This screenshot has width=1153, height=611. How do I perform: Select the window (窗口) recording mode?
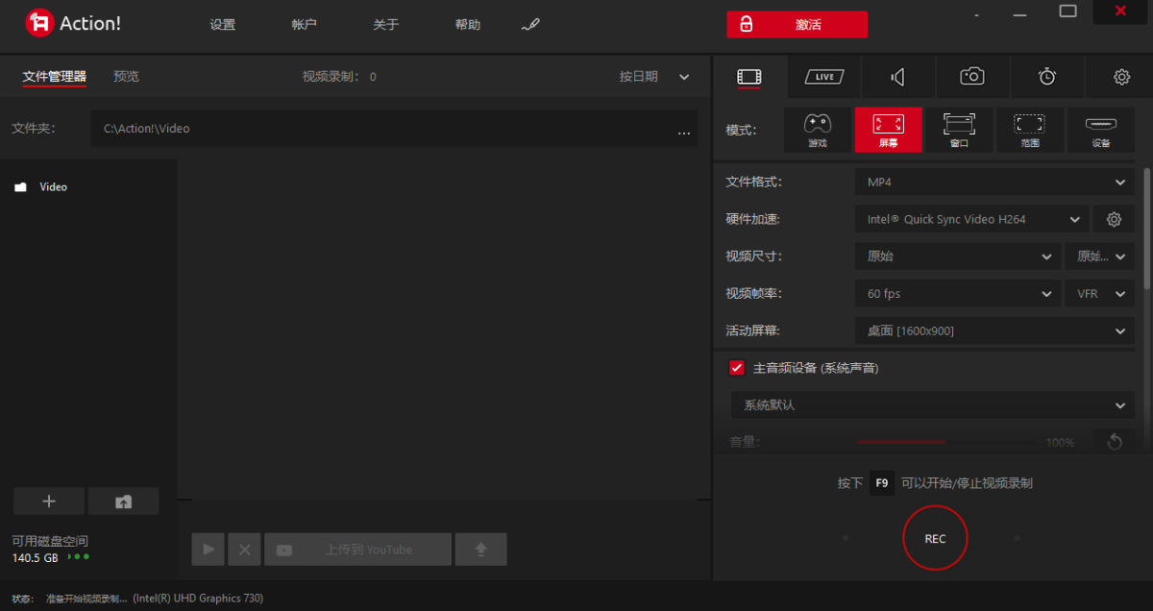(959, 130)
